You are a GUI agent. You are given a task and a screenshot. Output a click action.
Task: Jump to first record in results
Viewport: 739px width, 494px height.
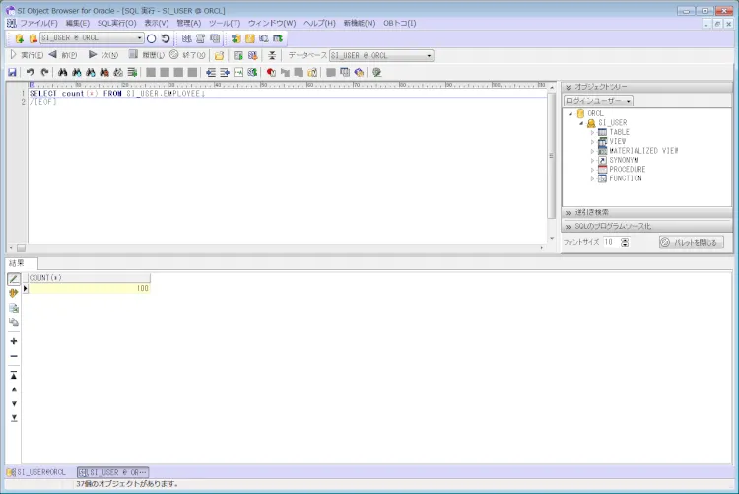14,375
